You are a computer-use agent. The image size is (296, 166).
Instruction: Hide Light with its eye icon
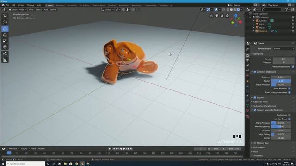[293, 24]
